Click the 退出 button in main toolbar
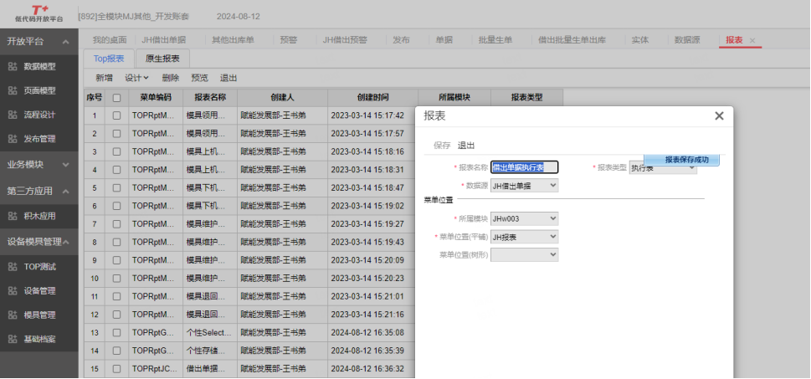811x379 pixels. [228, 78]
